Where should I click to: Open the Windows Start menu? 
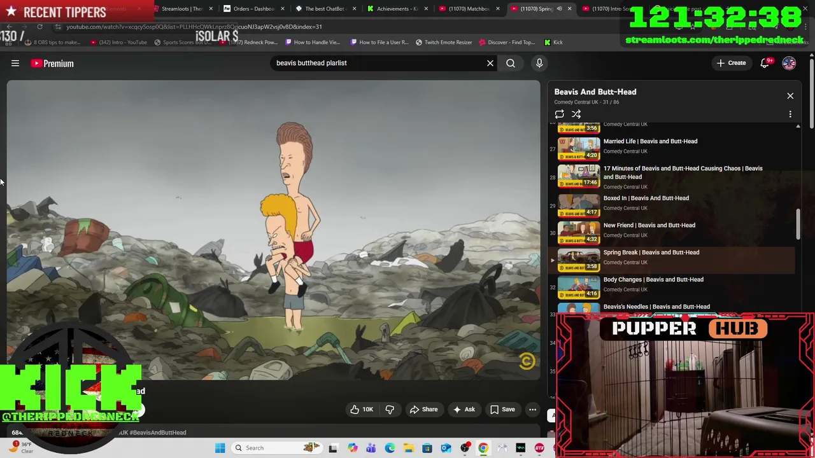(220, 448)
